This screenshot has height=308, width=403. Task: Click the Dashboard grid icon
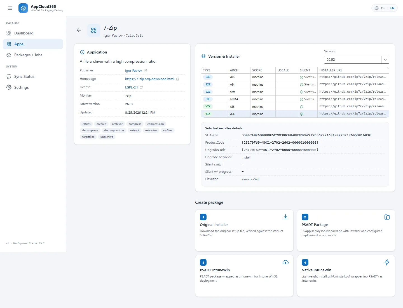point(9,33)
